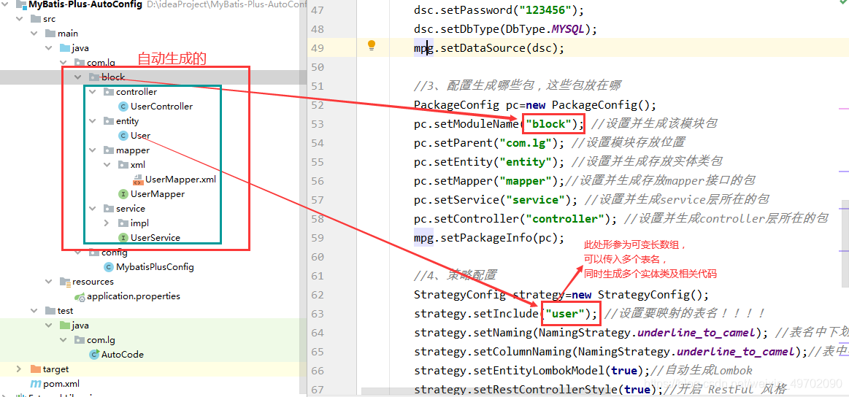849x397 pixels.
Task: Collapse the mapper package arrow
Action: [x=93, y=150]
